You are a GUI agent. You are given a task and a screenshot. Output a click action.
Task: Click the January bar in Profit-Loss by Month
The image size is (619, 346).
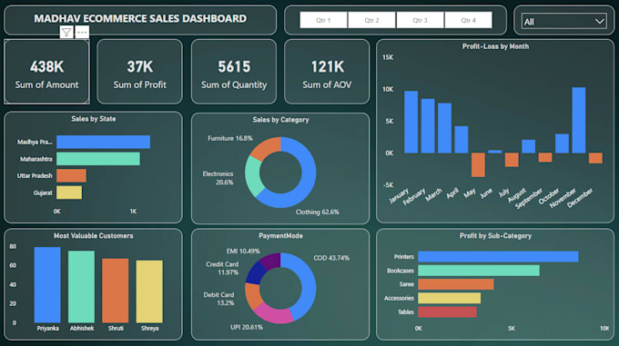pyautogui.click(x=411, y=122)
